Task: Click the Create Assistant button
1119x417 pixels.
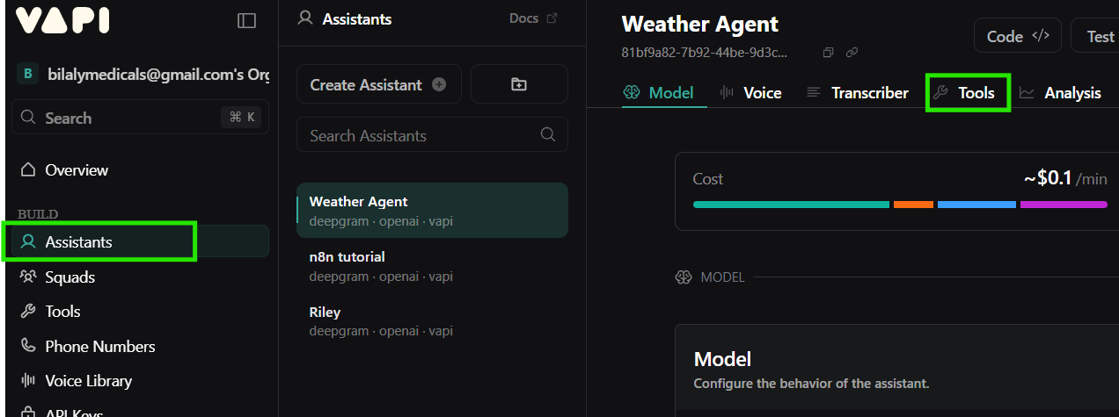Action: pyautogui.click(x=378, y=84)
